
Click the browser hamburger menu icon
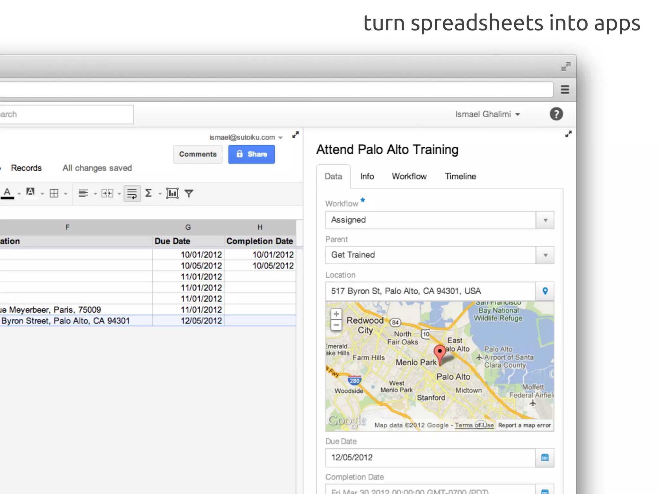565,89
